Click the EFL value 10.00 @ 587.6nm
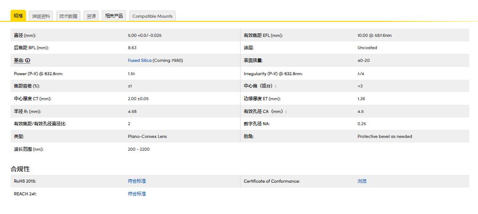Viewport: 478px width, 214px height. (x=374, y=35)
